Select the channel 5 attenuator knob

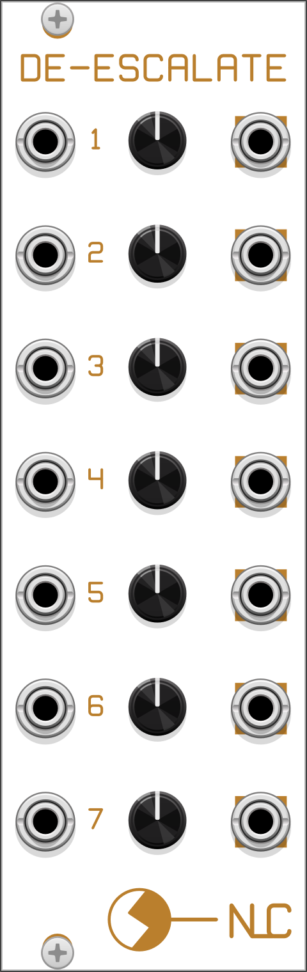tap(157, 593)
